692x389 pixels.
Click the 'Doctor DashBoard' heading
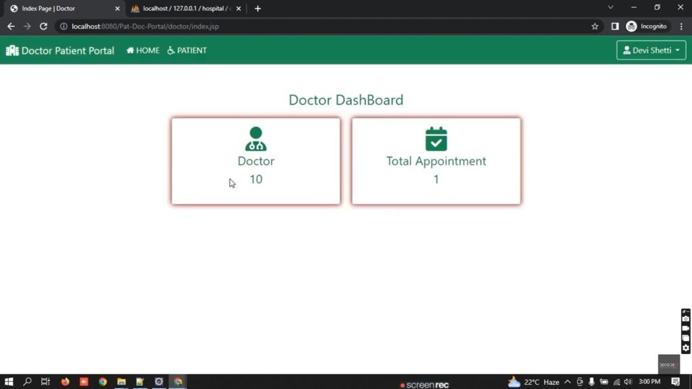coord(346,100)
